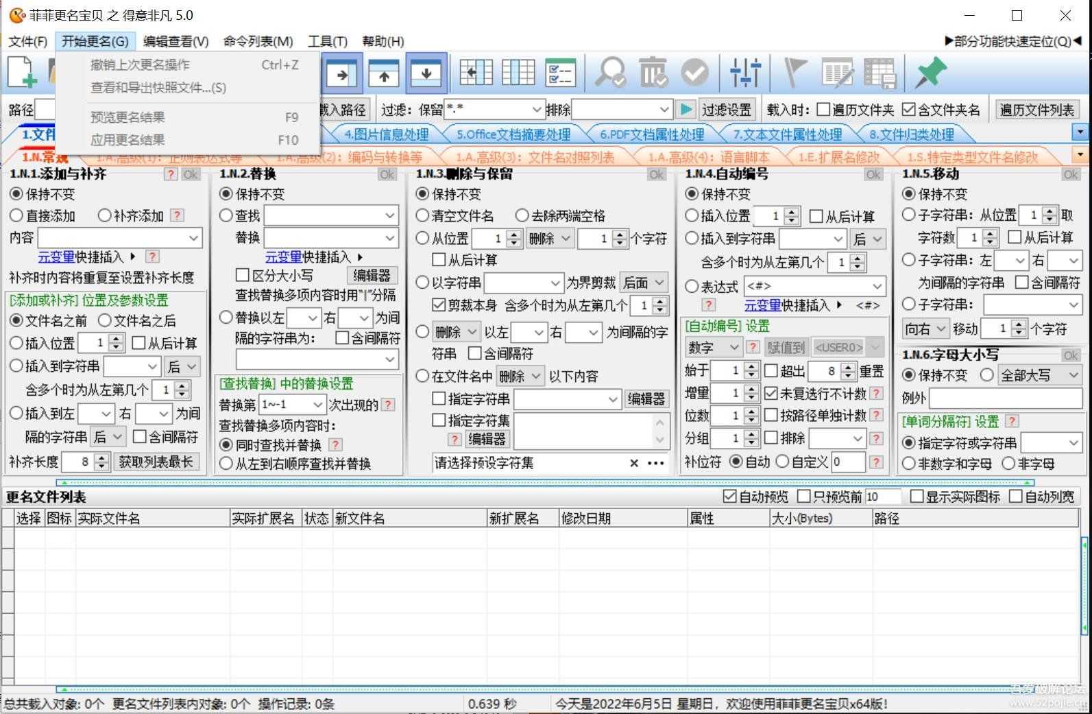Screen dimensions: 1092x714
Task: Open the 向右 direction dropdown
Action: (x=925, y=329)
